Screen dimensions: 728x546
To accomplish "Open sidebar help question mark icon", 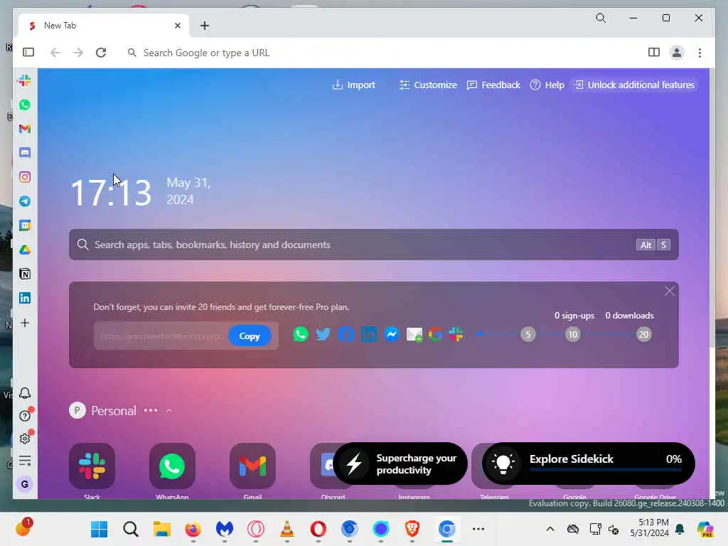I will (25, 415).
